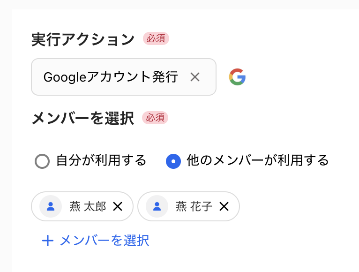359x272 pixels.
Task: Clear the Googleアカウント発行 selection
Action: pos(195,77)
